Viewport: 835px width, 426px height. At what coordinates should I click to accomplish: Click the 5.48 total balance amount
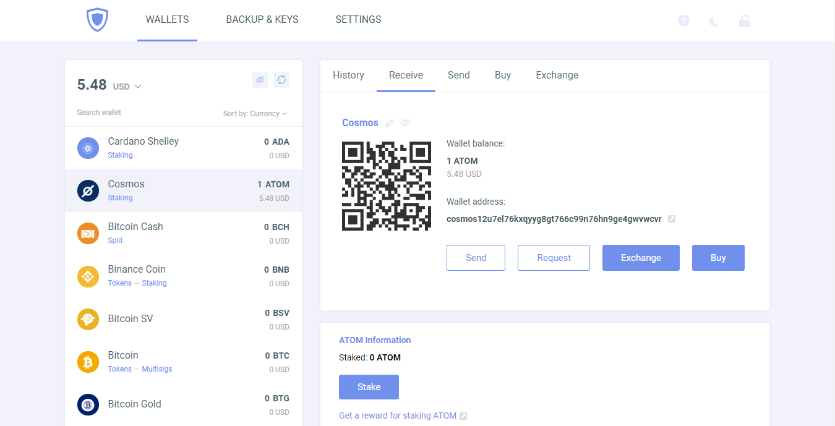pyautogui.click(x=92, y=85)
